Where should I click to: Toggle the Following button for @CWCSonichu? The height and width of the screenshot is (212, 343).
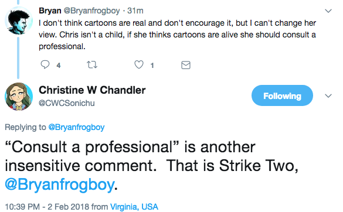click(282, 95)
